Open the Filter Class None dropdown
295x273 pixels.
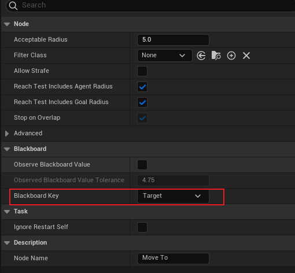point(165,56)
